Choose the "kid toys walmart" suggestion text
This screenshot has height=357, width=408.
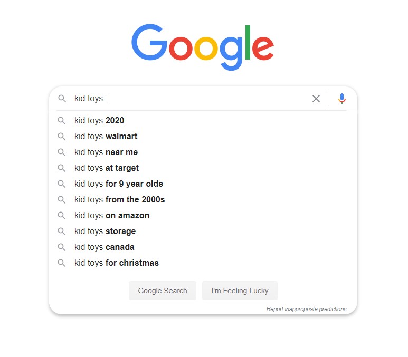[x=106, y=137]
